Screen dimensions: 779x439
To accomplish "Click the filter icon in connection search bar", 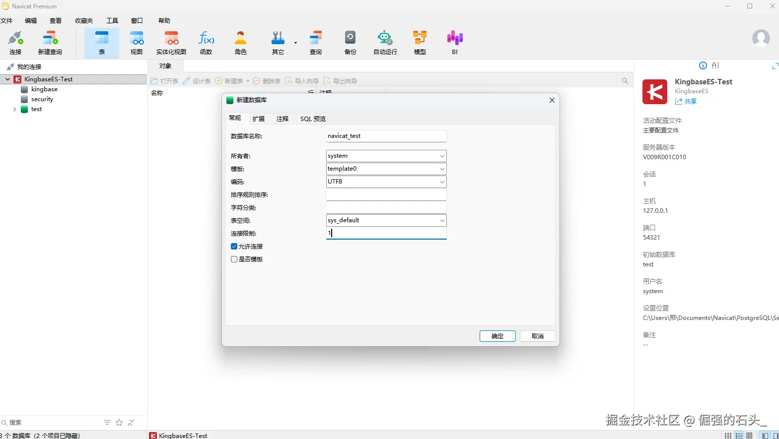I will tap(107, 423).
